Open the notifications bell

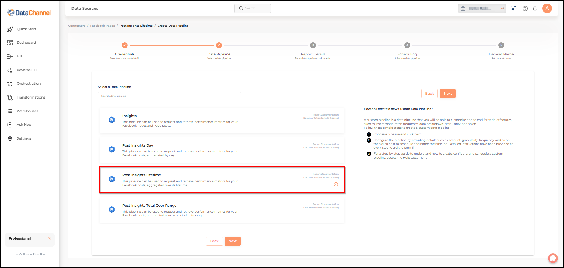point(535,9)
